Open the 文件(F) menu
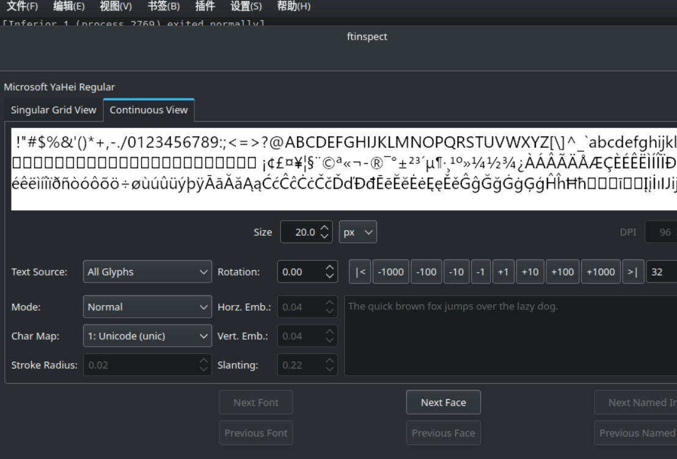Image resolution: width=677 pixels, height=459 pixels. [x=23, y=7]
